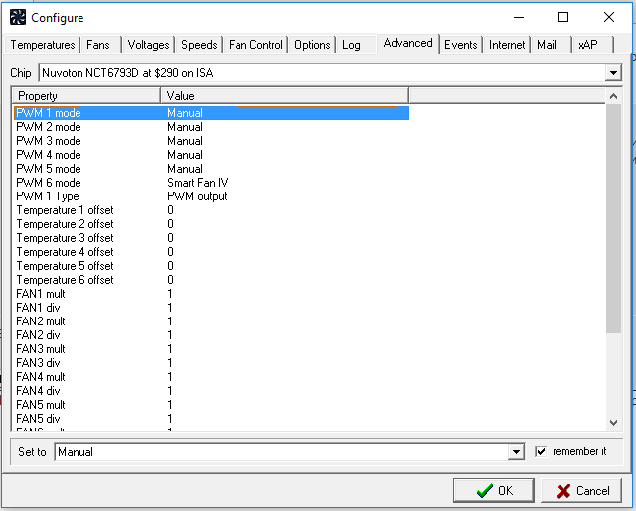Viewport: 636px width, 511px height.
Task: Click the scrollbar up arrow
Action: 614,96
